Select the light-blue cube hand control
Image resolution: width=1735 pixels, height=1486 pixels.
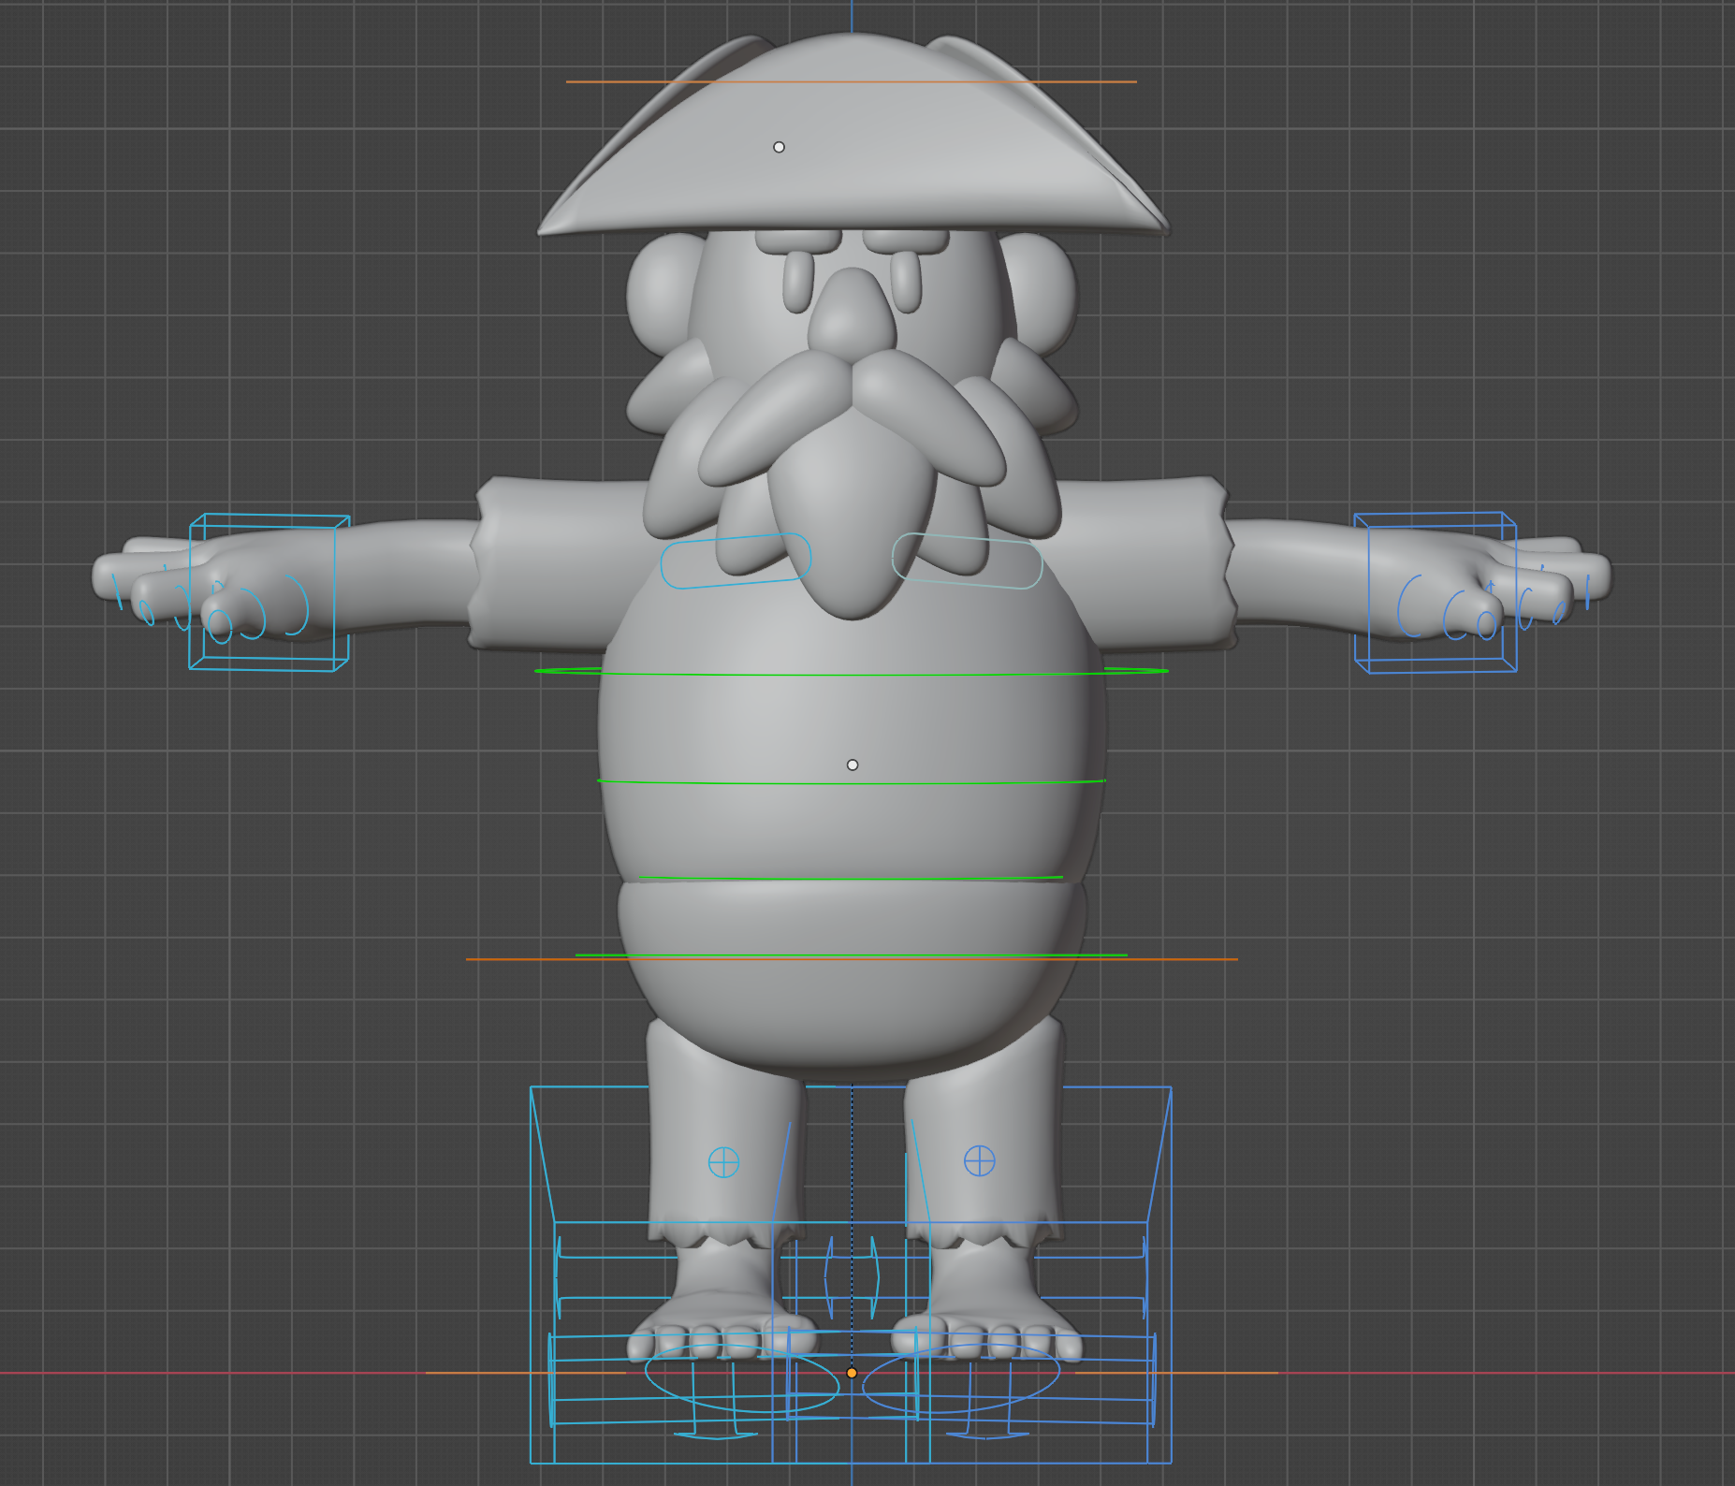click(x=270, y=592)
